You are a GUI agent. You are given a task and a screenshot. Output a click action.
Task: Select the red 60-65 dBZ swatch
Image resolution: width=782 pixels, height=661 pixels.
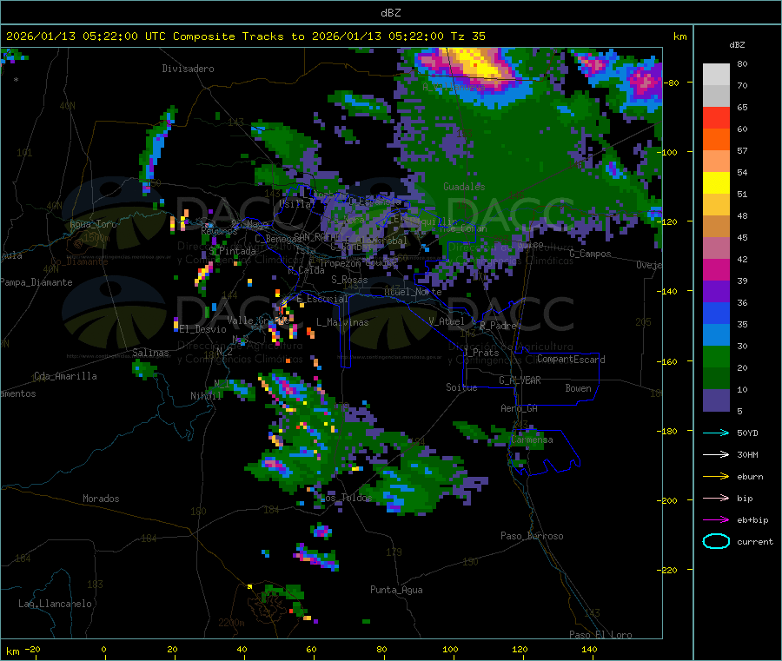[716, 117]
